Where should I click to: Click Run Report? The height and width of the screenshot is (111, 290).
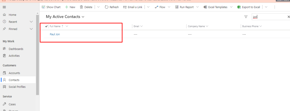coord(184,7)
